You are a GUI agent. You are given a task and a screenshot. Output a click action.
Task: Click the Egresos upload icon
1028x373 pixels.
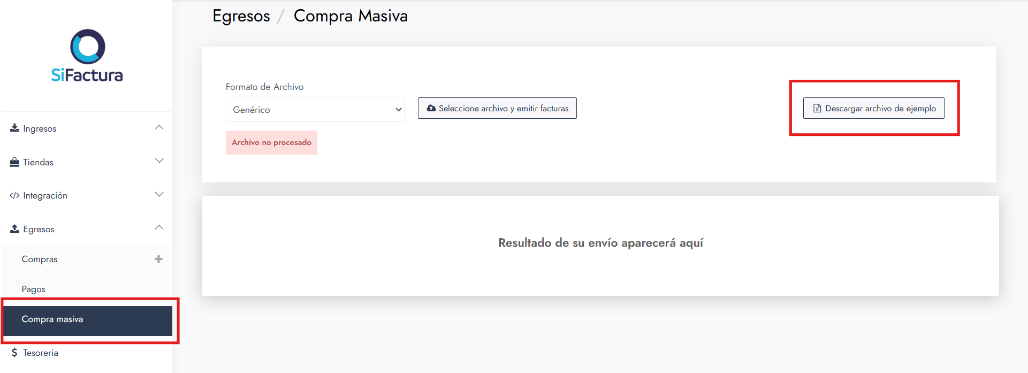[x=14, y=229]
